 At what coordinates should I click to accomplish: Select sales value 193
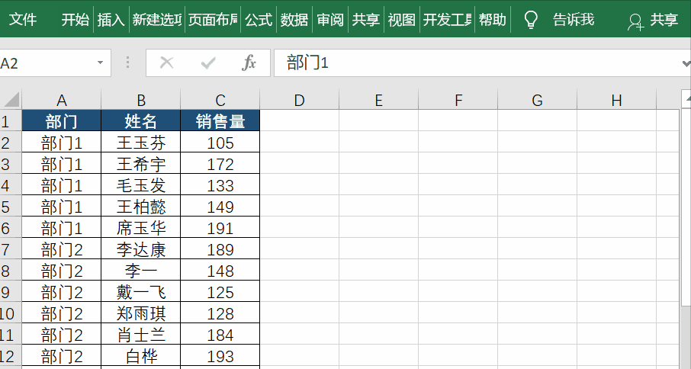(x=220, y=356)
